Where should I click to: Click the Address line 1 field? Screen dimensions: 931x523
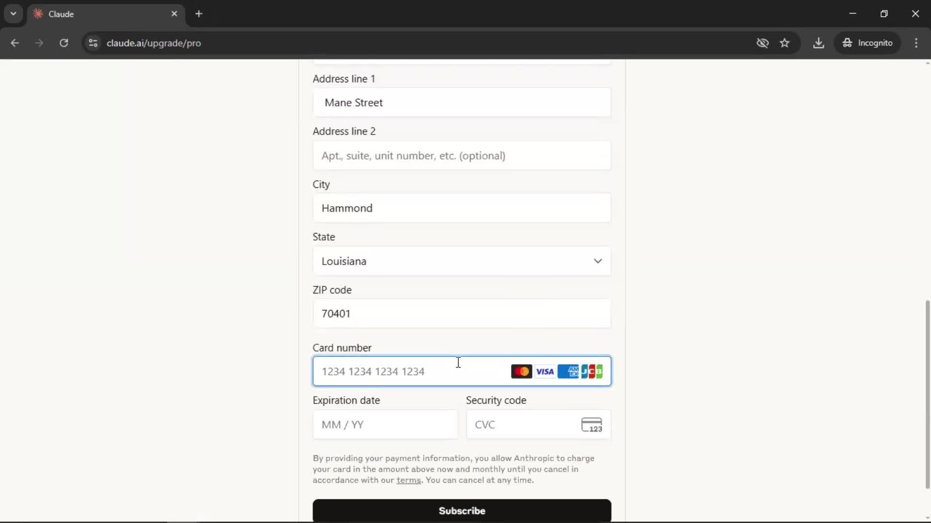click(462, 102)
